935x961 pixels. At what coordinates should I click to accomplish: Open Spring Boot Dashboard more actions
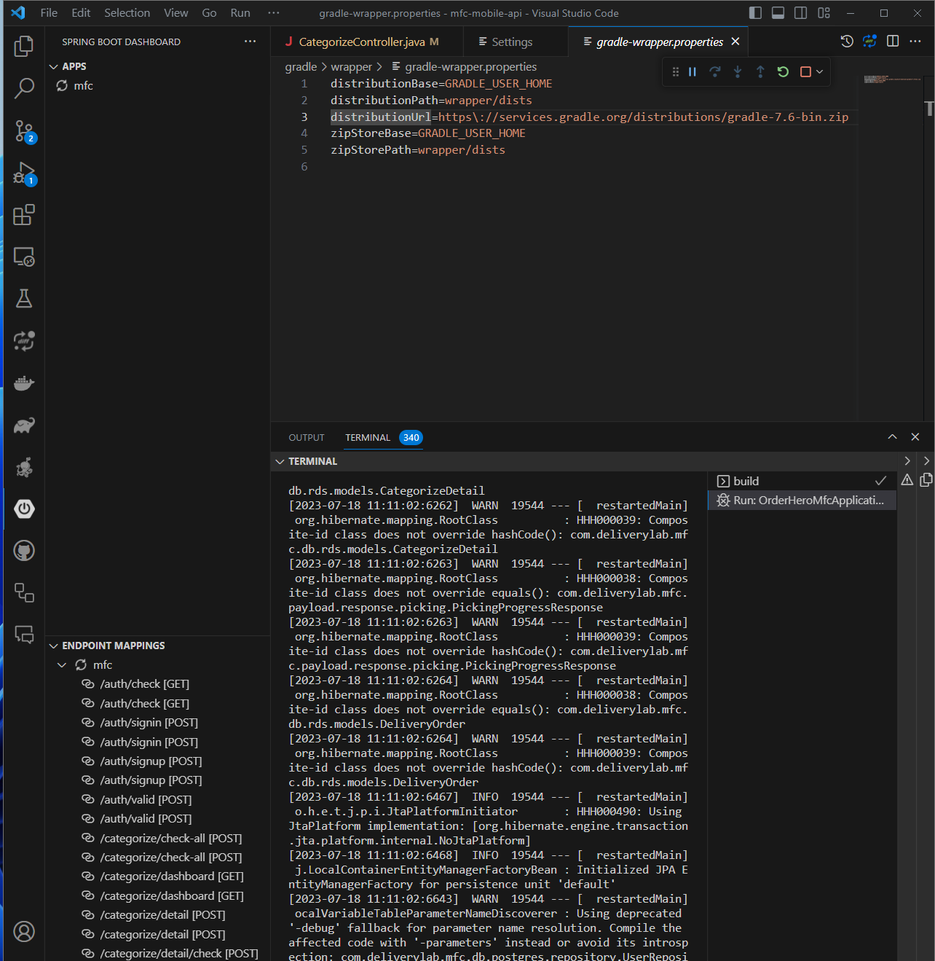[250, 42]
